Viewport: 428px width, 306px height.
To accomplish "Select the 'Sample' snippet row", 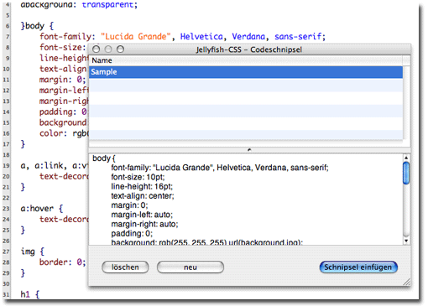I will pos(246,72).
